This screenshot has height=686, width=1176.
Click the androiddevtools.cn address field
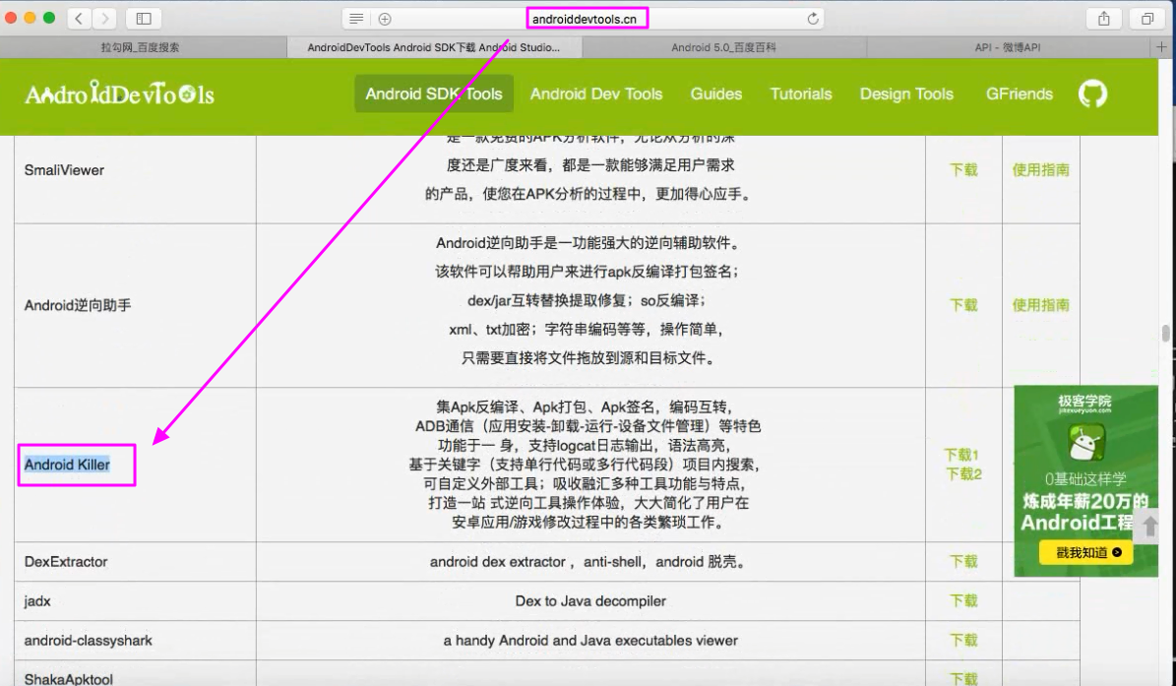tap(587, 19)
